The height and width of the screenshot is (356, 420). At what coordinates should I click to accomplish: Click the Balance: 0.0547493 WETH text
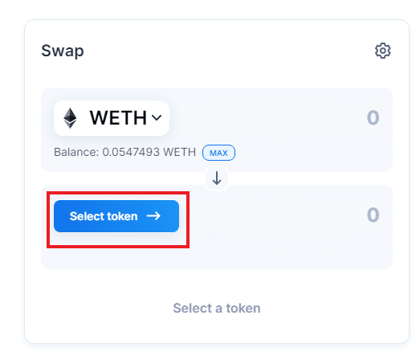pos(124,152)
